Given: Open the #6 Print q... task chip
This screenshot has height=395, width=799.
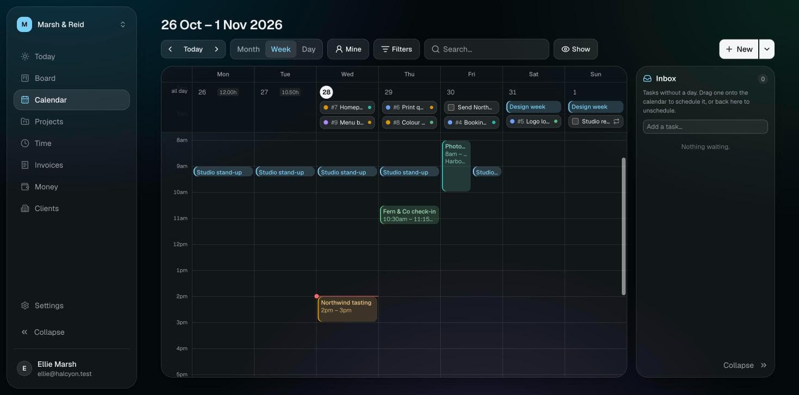Looking at the screenshot, I should 409,107.
